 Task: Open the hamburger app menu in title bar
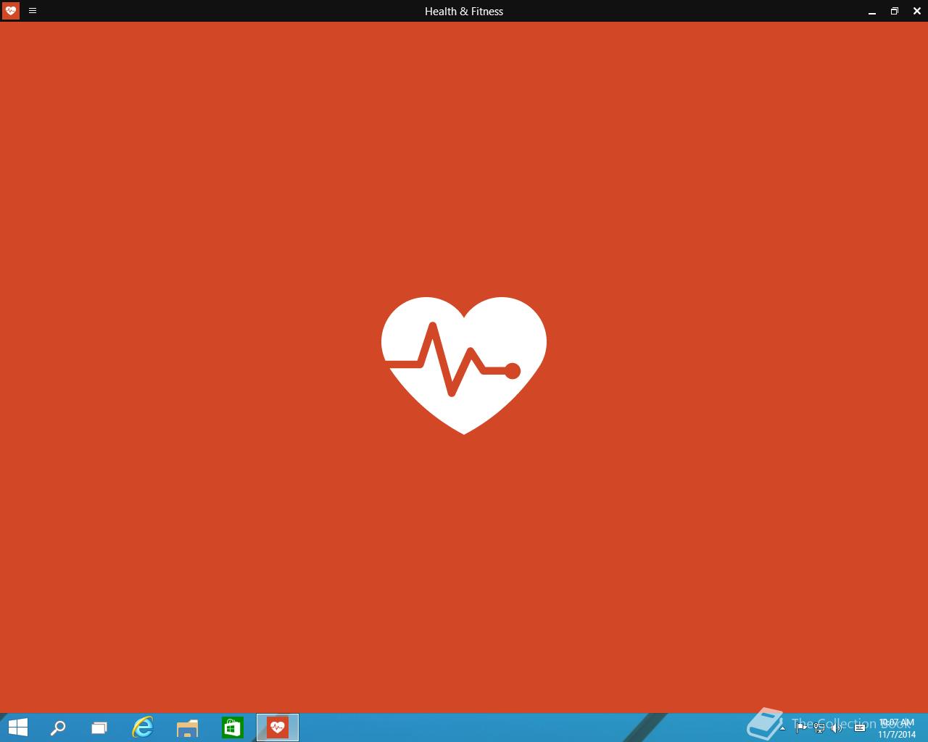click(x=33, y=11)
